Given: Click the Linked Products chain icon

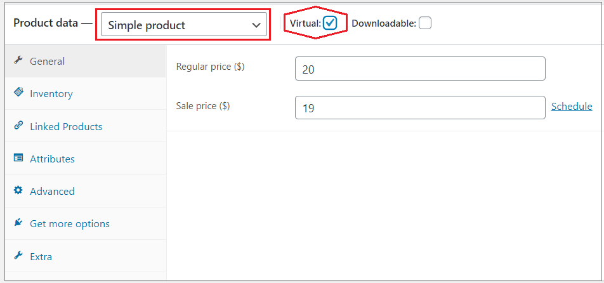Looking at the screenshot, I should [x=18, y=126].
